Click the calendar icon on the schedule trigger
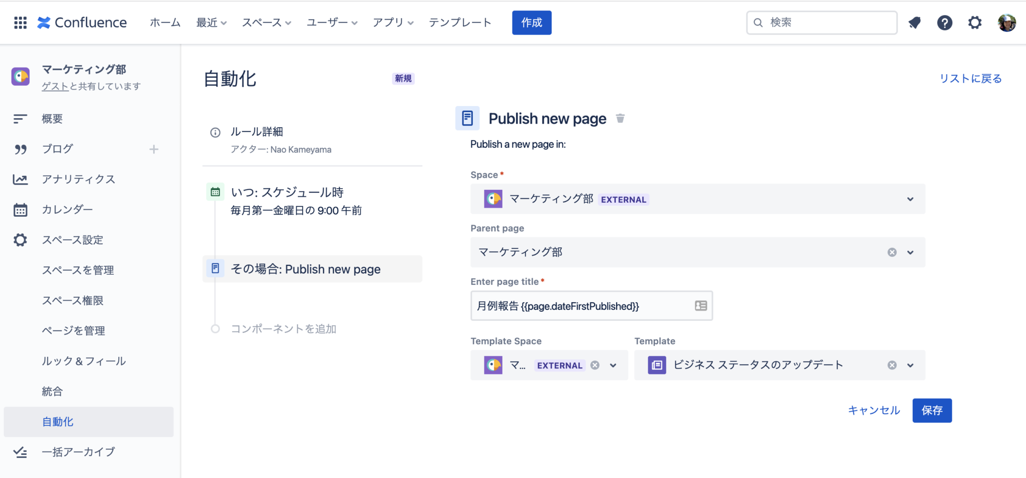Screen dimensions: 1026x478 (215, 192)
